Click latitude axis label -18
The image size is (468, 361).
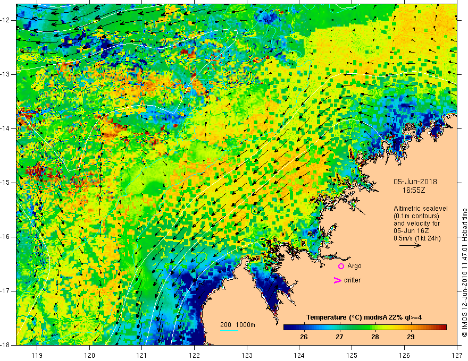click(x=5, y=345)
